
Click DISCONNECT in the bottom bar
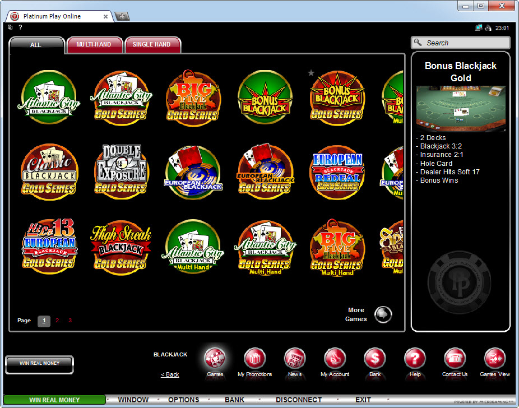coord(299,400)
